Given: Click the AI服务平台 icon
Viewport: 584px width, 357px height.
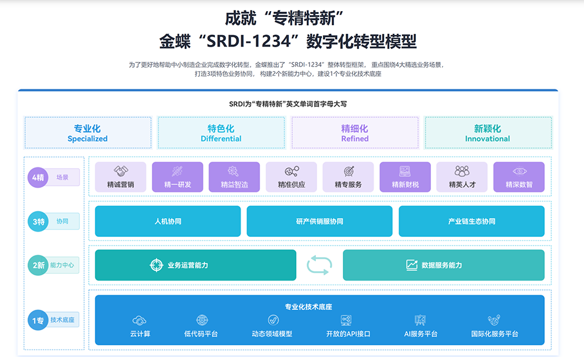Looking at the screenshot, I should coord(420,320).
